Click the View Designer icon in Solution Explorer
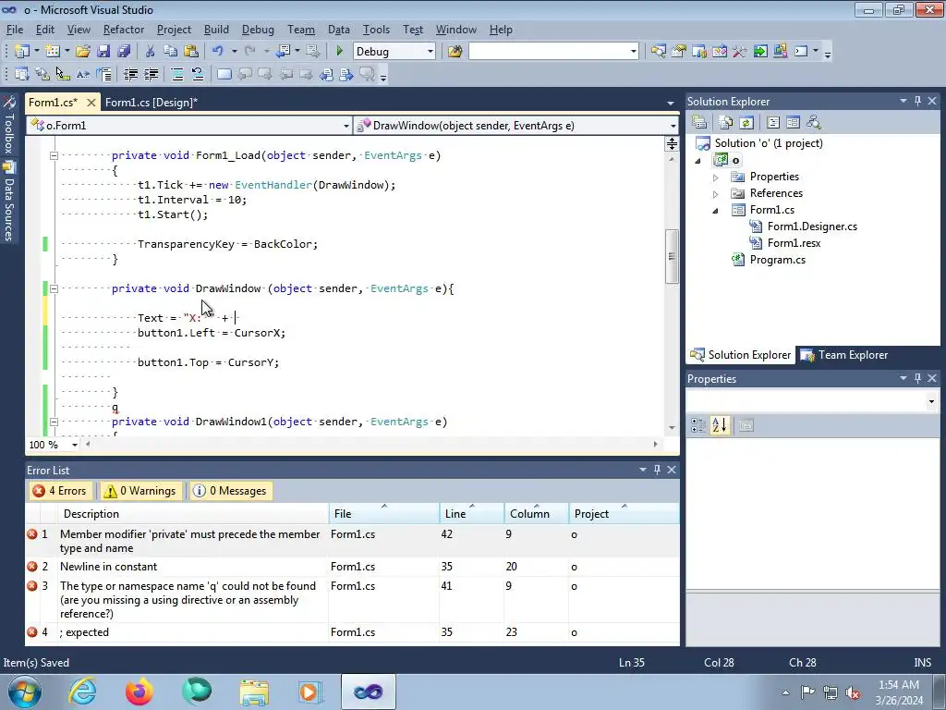 point(793,123)
